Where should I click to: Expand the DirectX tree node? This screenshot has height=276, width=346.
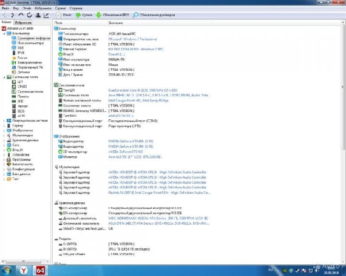tap(4, 150)
